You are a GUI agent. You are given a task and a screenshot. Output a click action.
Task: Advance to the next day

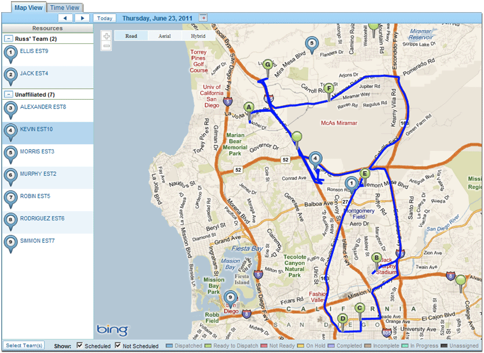click(83, 18)
